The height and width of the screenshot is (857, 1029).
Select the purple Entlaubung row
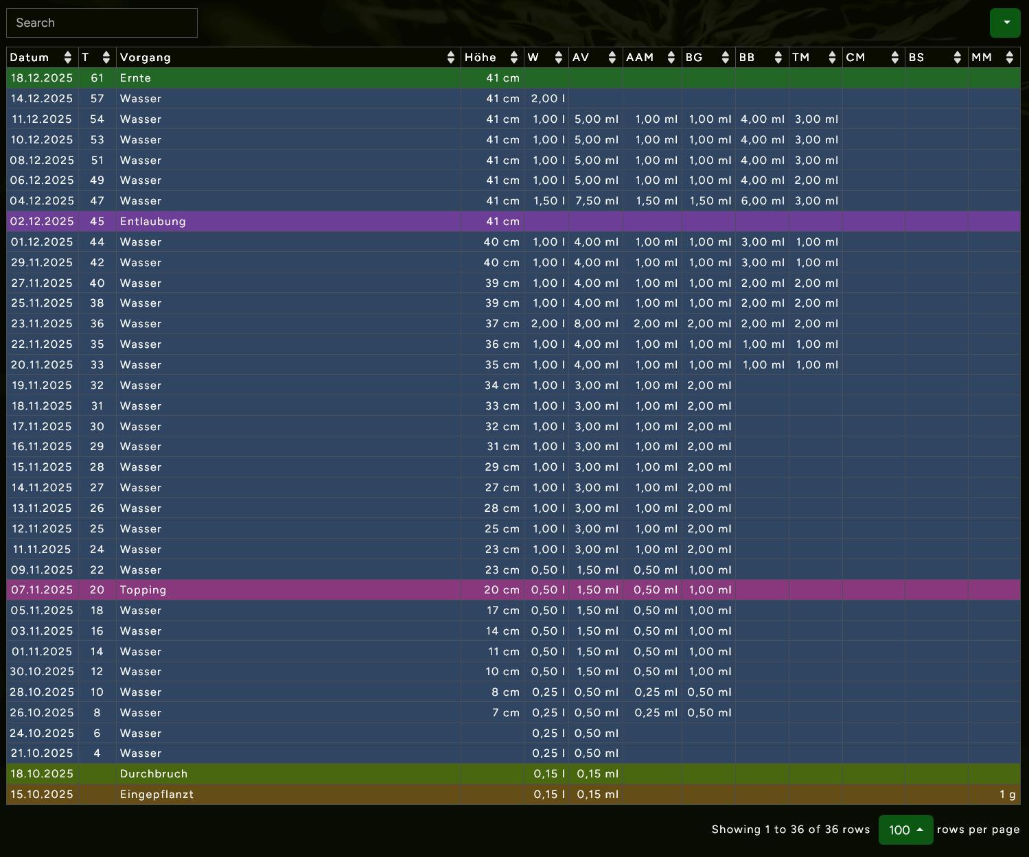[275, 222]
